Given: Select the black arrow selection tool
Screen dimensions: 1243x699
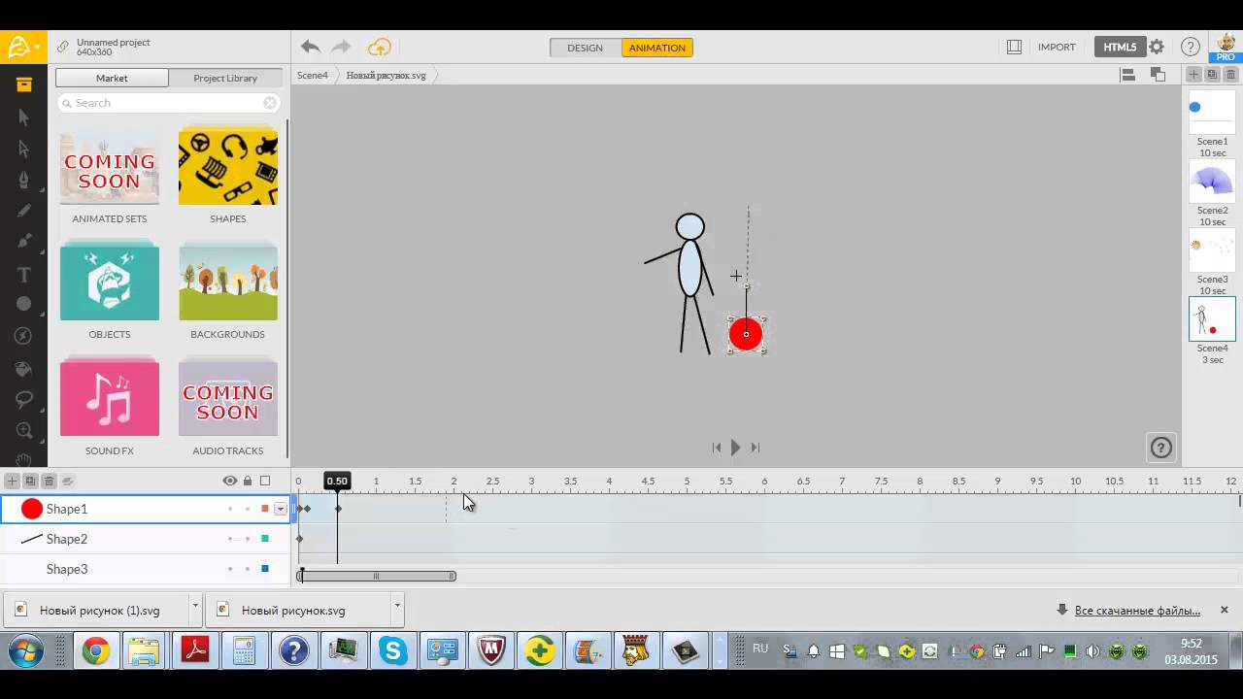Looking at the screenshot, I should [23, 117].
